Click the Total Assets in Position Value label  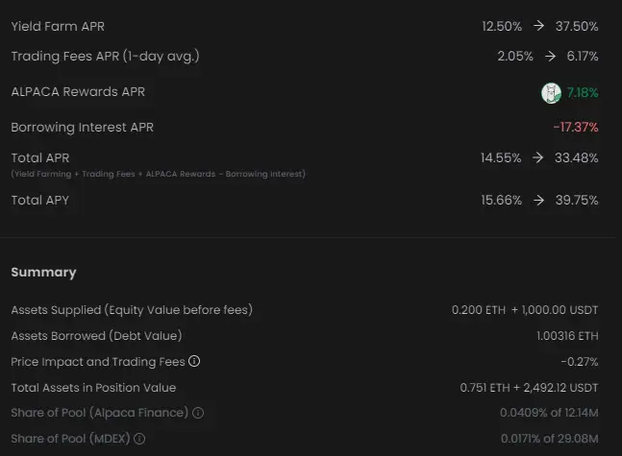coord(93,388)
